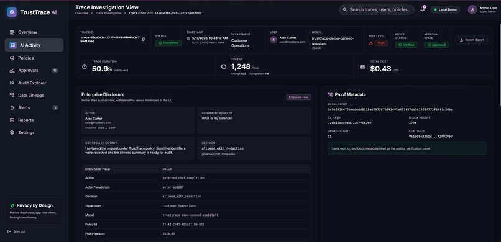Viewport: 501px width, 242px height.
Task: Click the sign out arrow icon
Action: click(x=9, y=231)
